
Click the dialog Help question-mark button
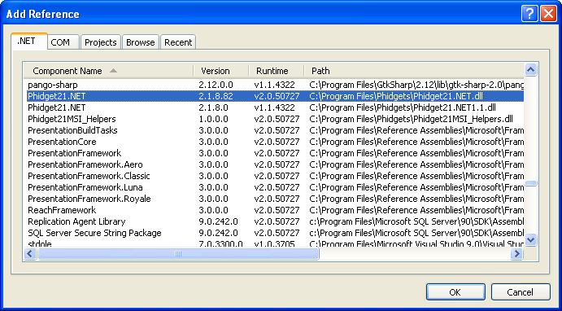tap(529, 14)
